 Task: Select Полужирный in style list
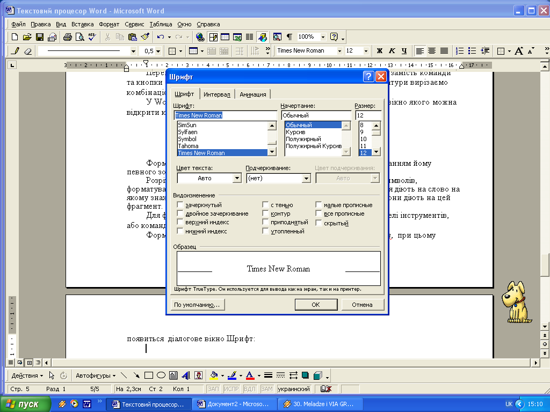pos(313,139)
